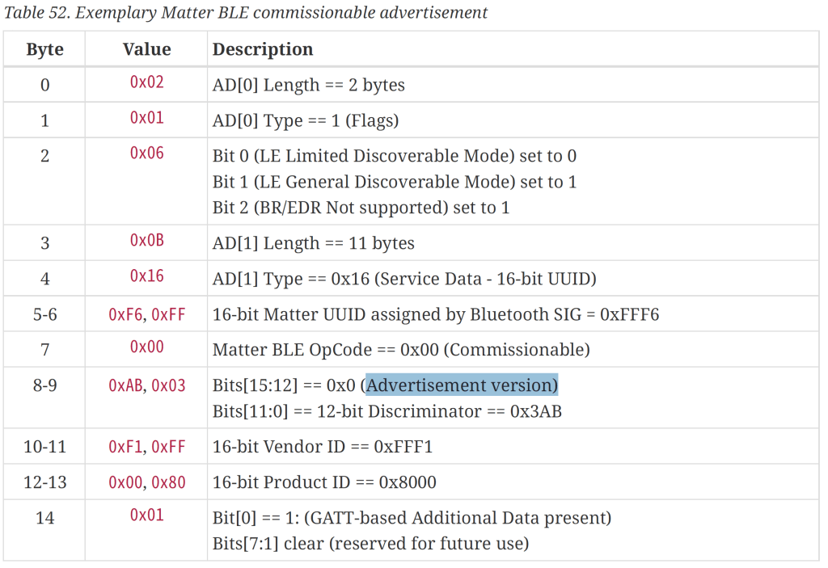This screenshot has height=568, width=828.
Task: Click the 0x0B value cell
Action: (x=146, y=241)
